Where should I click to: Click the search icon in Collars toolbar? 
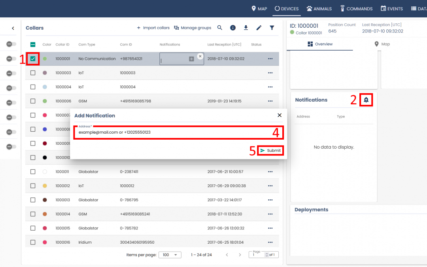point(220,28)
